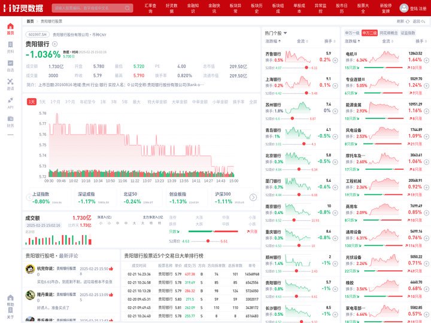Open the user avatar icon
Viewport: 431px width, 323px height.
coord(404,8)
